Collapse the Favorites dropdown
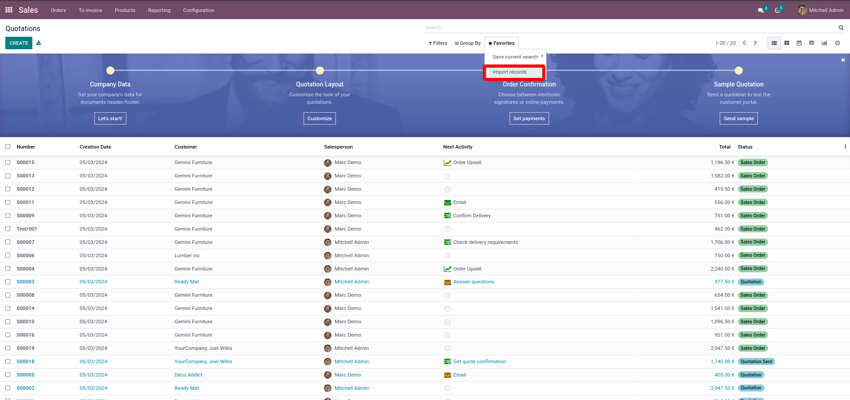The width and height of the screenshot is (850, 400). point(501,43)
